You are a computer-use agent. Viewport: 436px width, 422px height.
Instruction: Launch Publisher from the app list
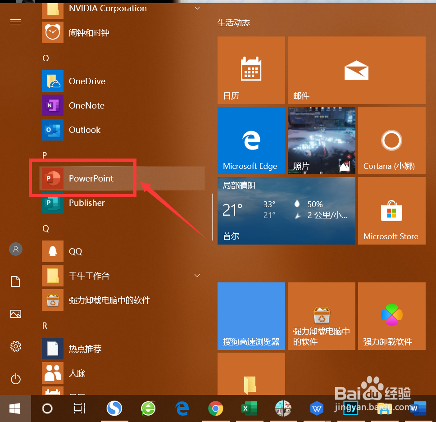(x=123, y=203)
